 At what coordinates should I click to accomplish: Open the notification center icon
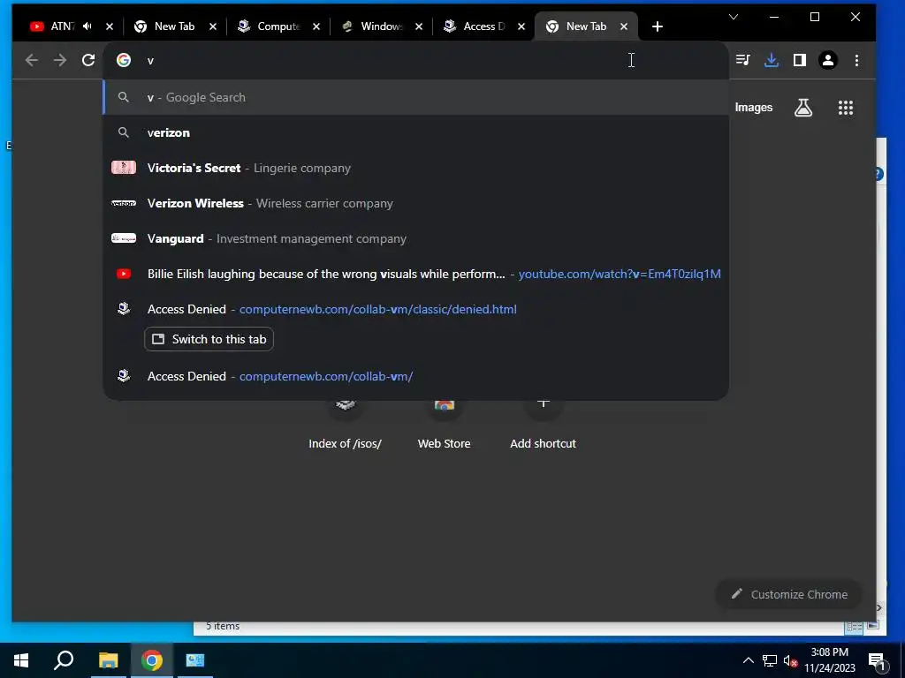coord(877,661)
